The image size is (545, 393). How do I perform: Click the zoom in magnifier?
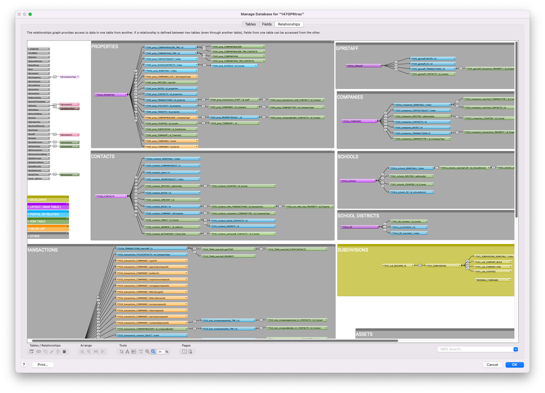click(x=147, y=352)
